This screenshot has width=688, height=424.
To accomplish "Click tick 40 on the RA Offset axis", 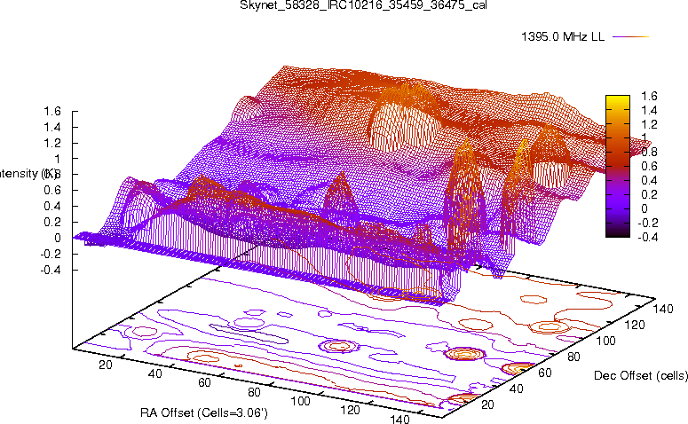I will click(x=154, y=373).
